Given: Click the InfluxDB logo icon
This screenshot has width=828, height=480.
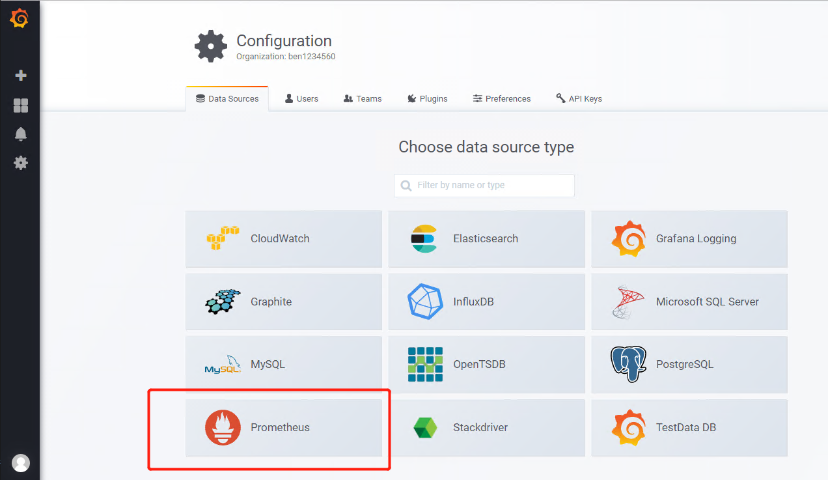Looking at the screenshot, I should [425, 302].
